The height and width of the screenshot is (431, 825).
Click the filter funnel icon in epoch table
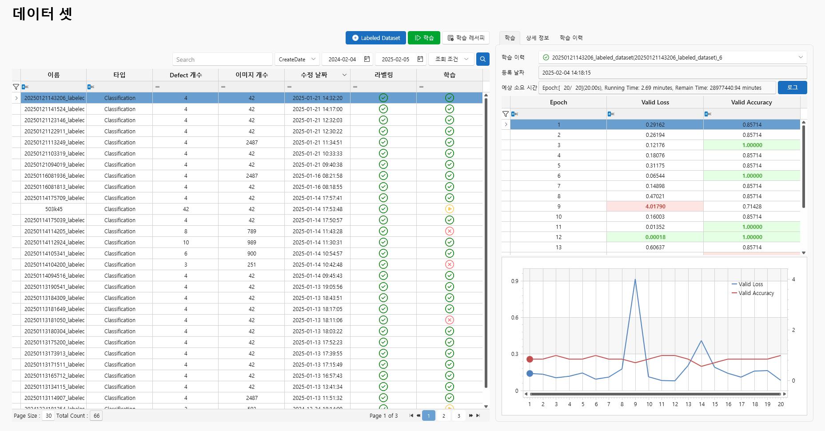[x=506, y=114]
